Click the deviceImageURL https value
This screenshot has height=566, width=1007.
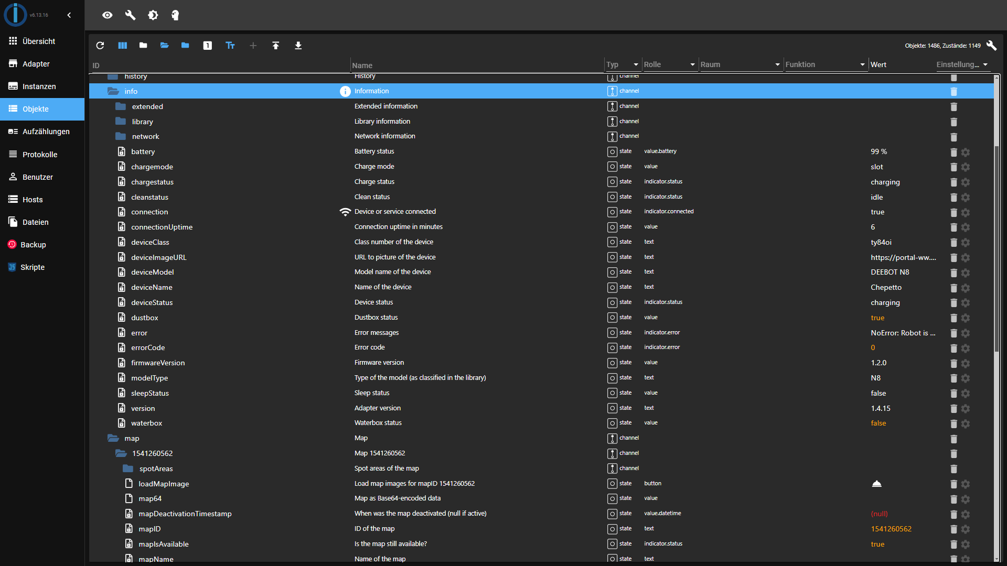click(x=903, y=257)
